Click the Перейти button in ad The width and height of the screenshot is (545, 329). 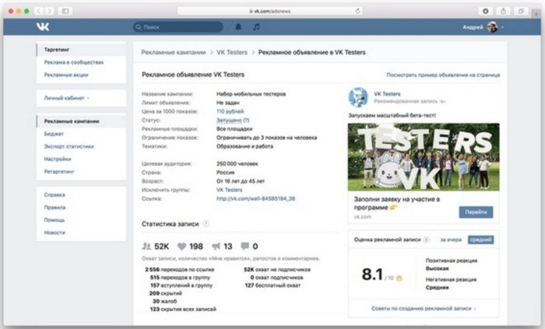point(476,212)
